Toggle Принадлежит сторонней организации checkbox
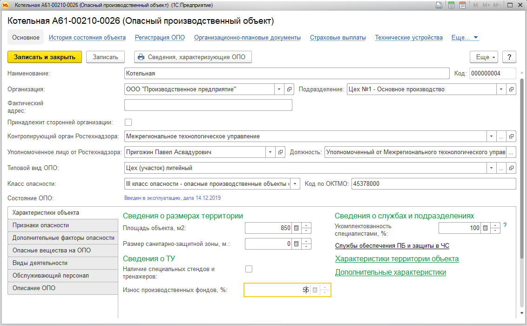The image size is (527, 326). [128, 122]
